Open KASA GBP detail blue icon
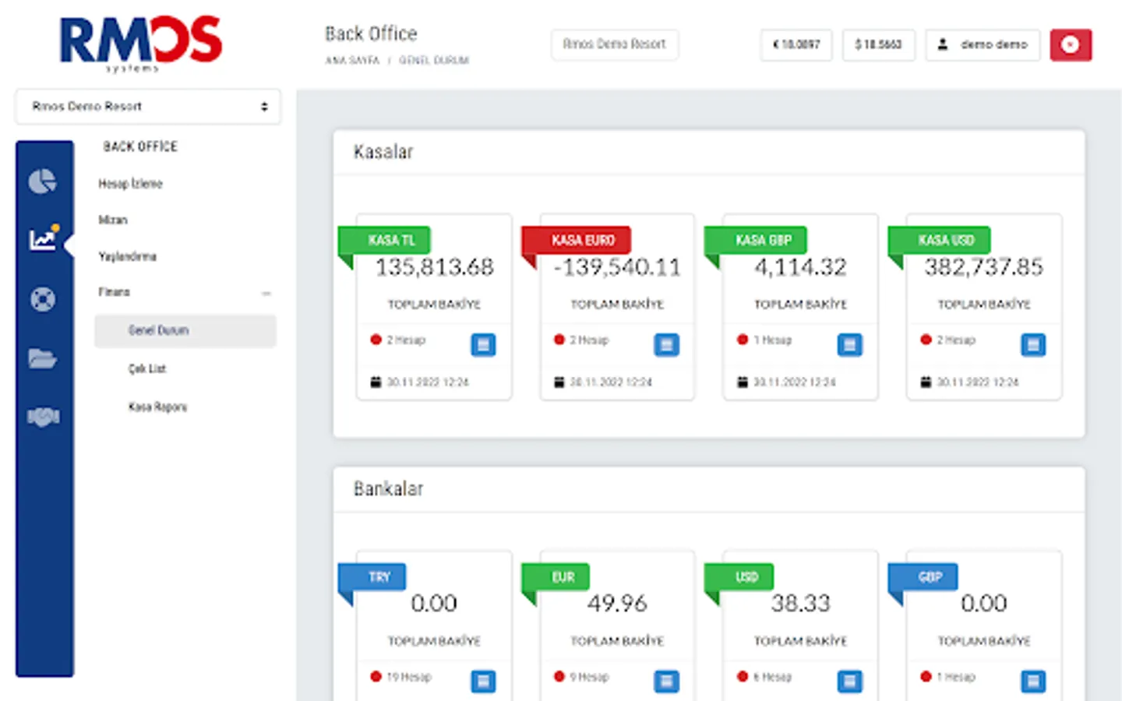This screenshot has height=701, width=1122. [849, 344]
